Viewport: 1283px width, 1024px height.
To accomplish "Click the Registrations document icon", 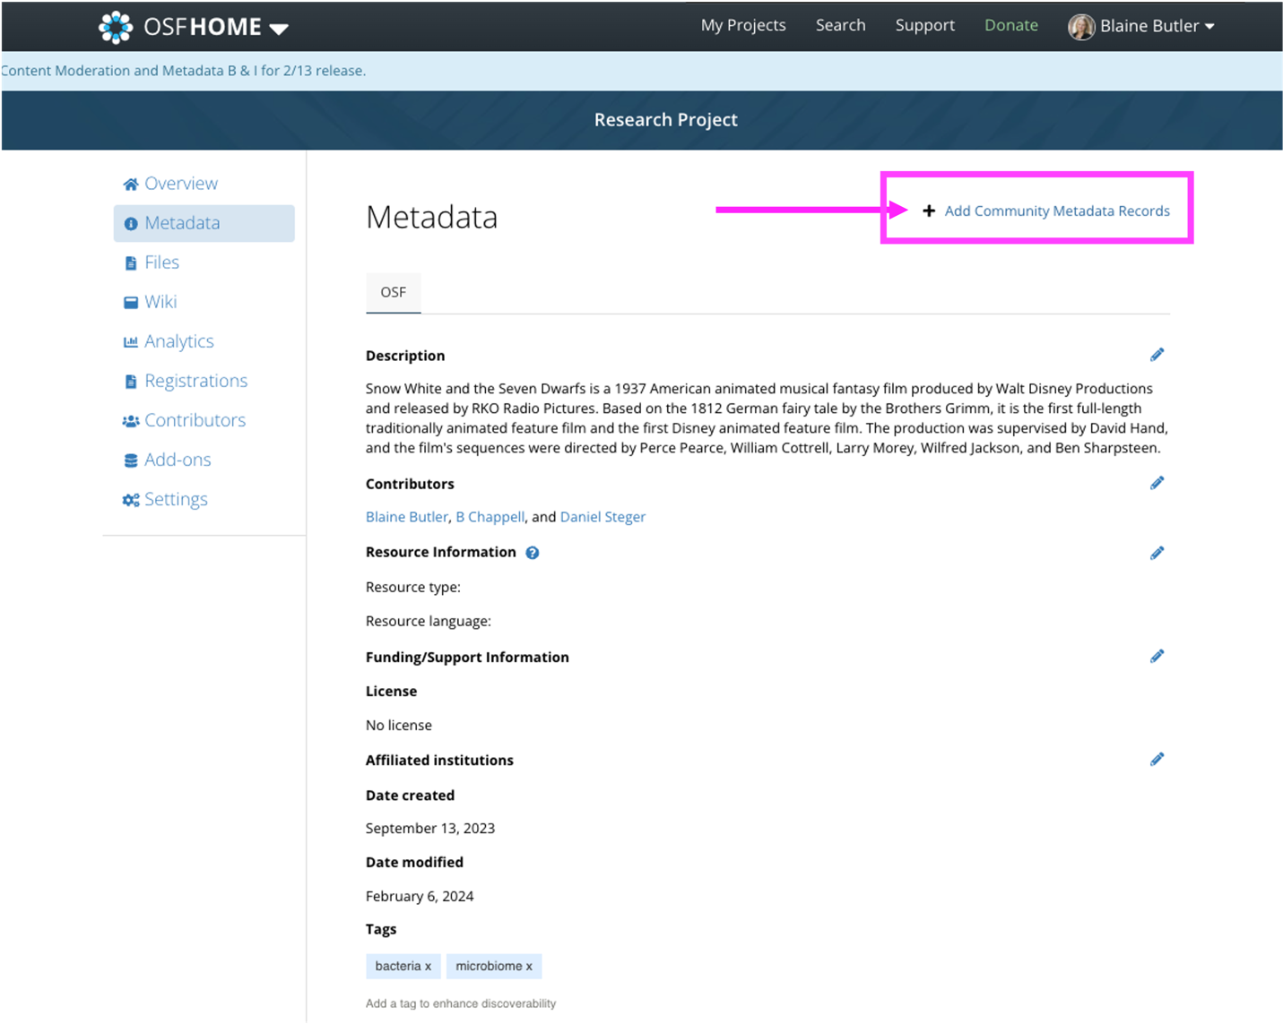I will click(x=131, y=381).
